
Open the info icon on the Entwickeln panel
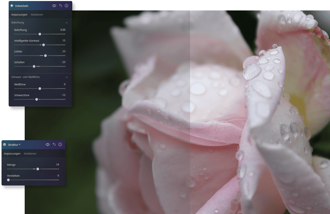[66, 5]
